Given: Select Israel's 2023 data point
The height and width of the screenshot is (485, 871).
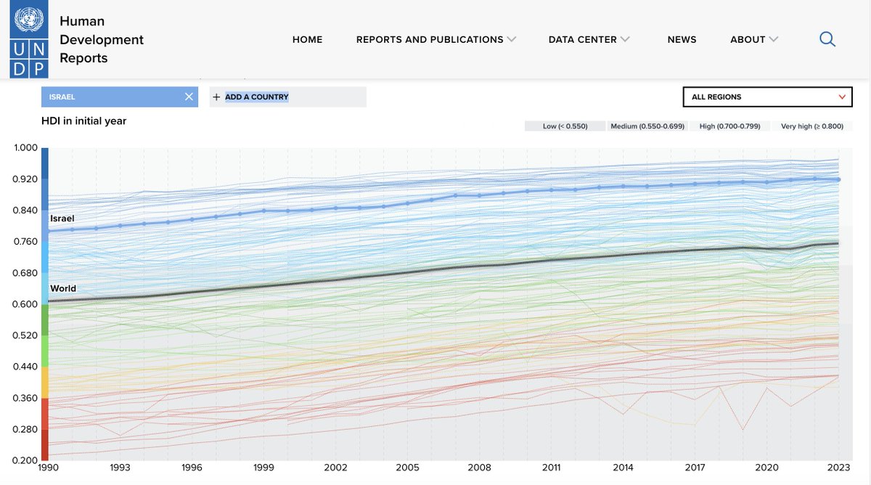Looking at the screenshot, I should point(838,179).
